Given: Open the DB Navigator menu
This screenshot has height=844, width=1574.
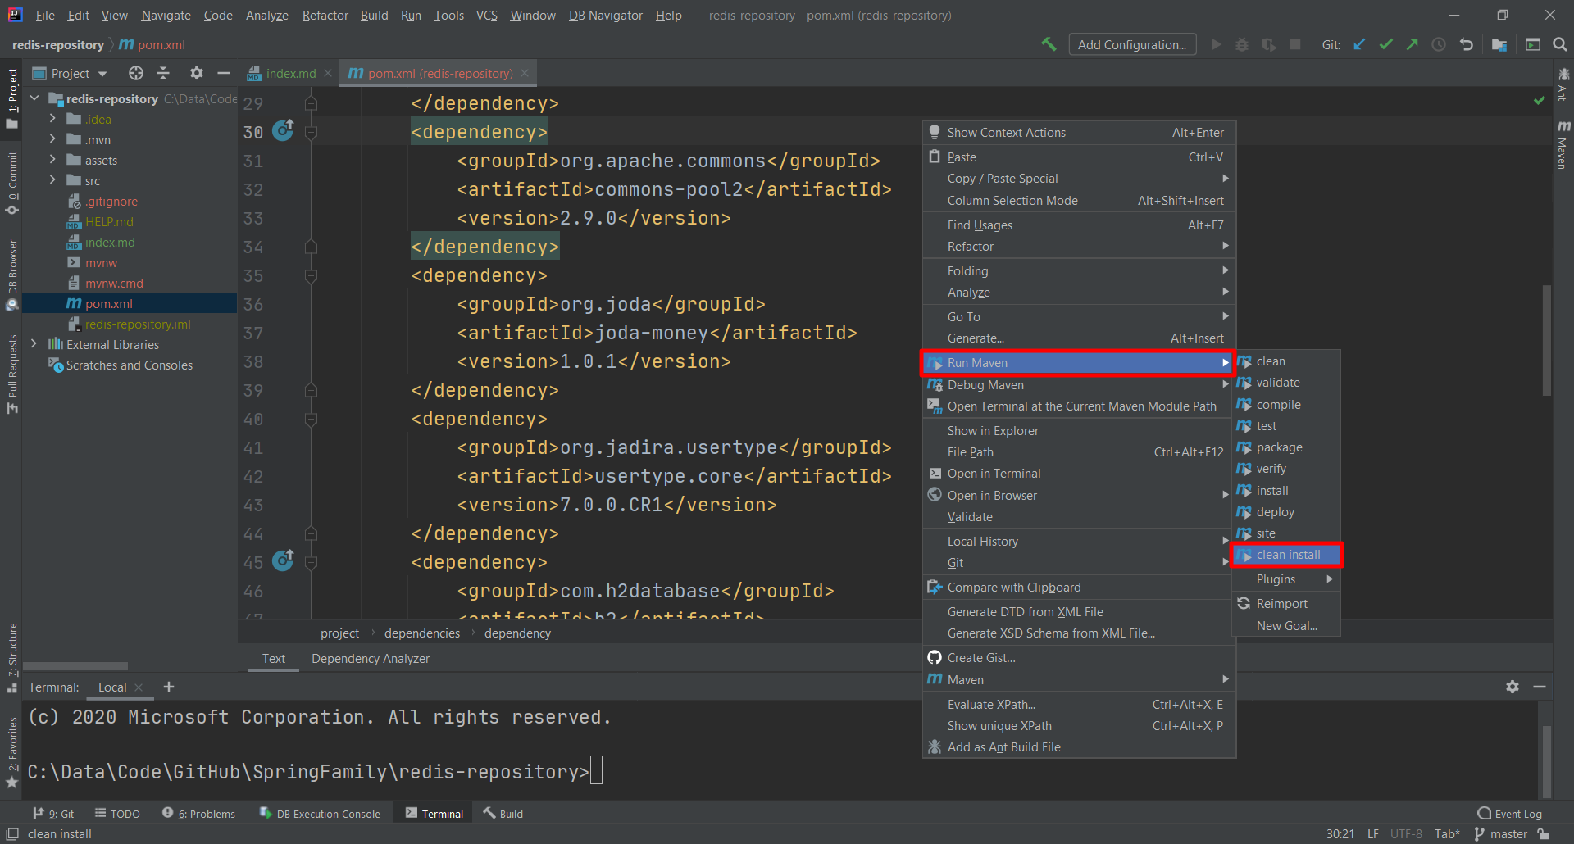Looking at the screenshot, I should [605, 15].
